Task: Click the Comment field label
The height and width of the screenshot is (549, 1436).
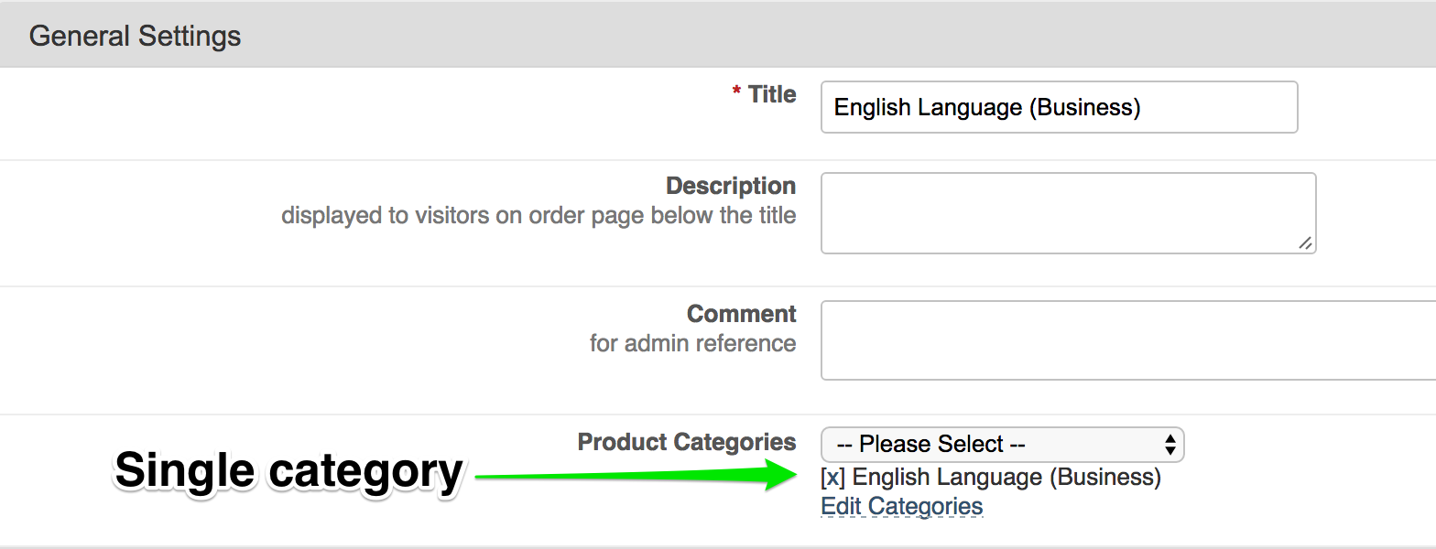Action: pyautogui.click(x=741, y=314)
